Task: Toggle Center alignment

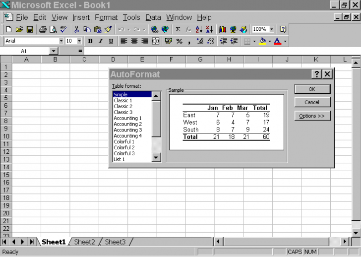Action: 134,41
